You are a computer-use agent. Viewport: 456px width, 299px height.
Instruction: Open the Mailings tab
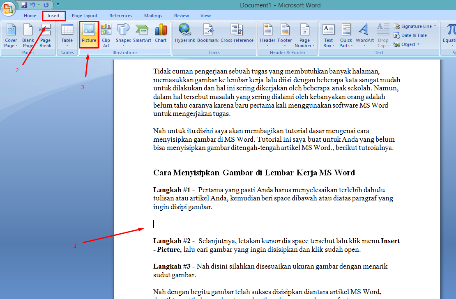(153, 16)
